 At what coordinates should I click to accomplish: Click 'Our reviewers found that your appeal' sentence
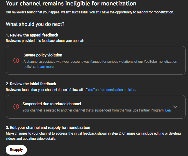[90, 12]
